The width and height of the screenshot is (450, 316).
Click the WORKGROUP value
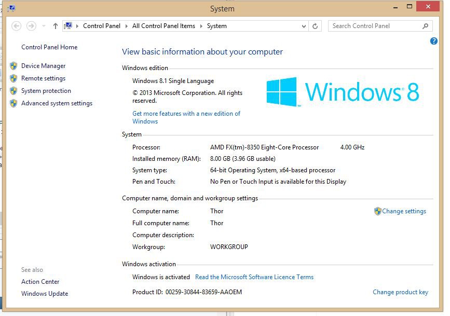pos(229,247)
